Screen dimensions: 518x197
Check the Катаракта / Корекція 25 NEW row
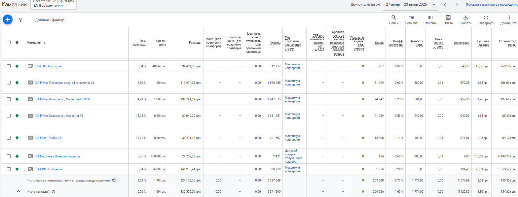click(9, 99)
